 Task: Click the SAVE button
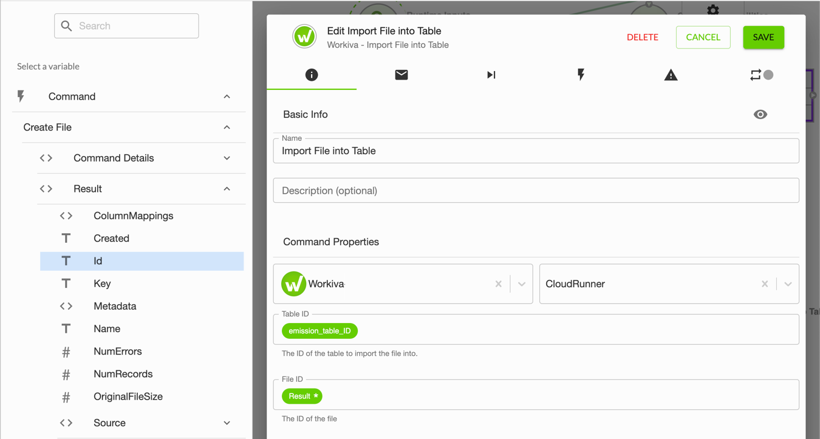coord(764,37)
